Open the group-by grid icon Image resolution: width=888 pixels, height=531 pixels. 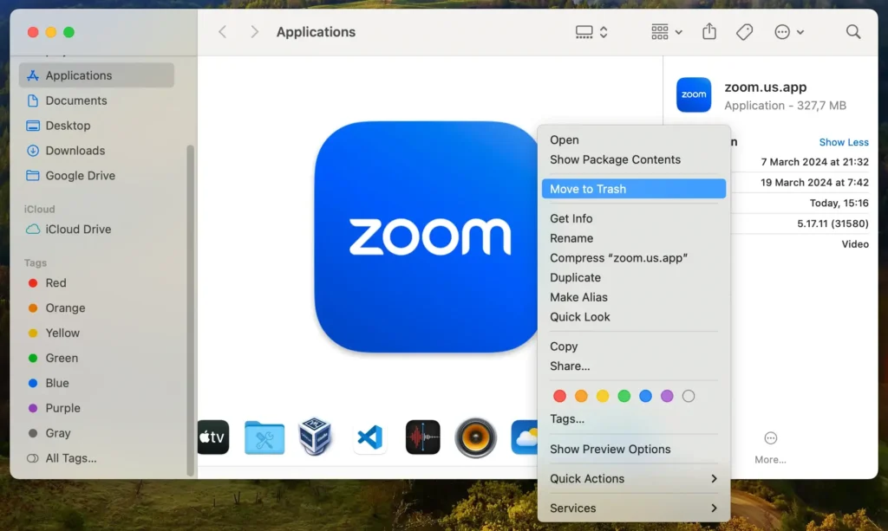tap(660, 32)
